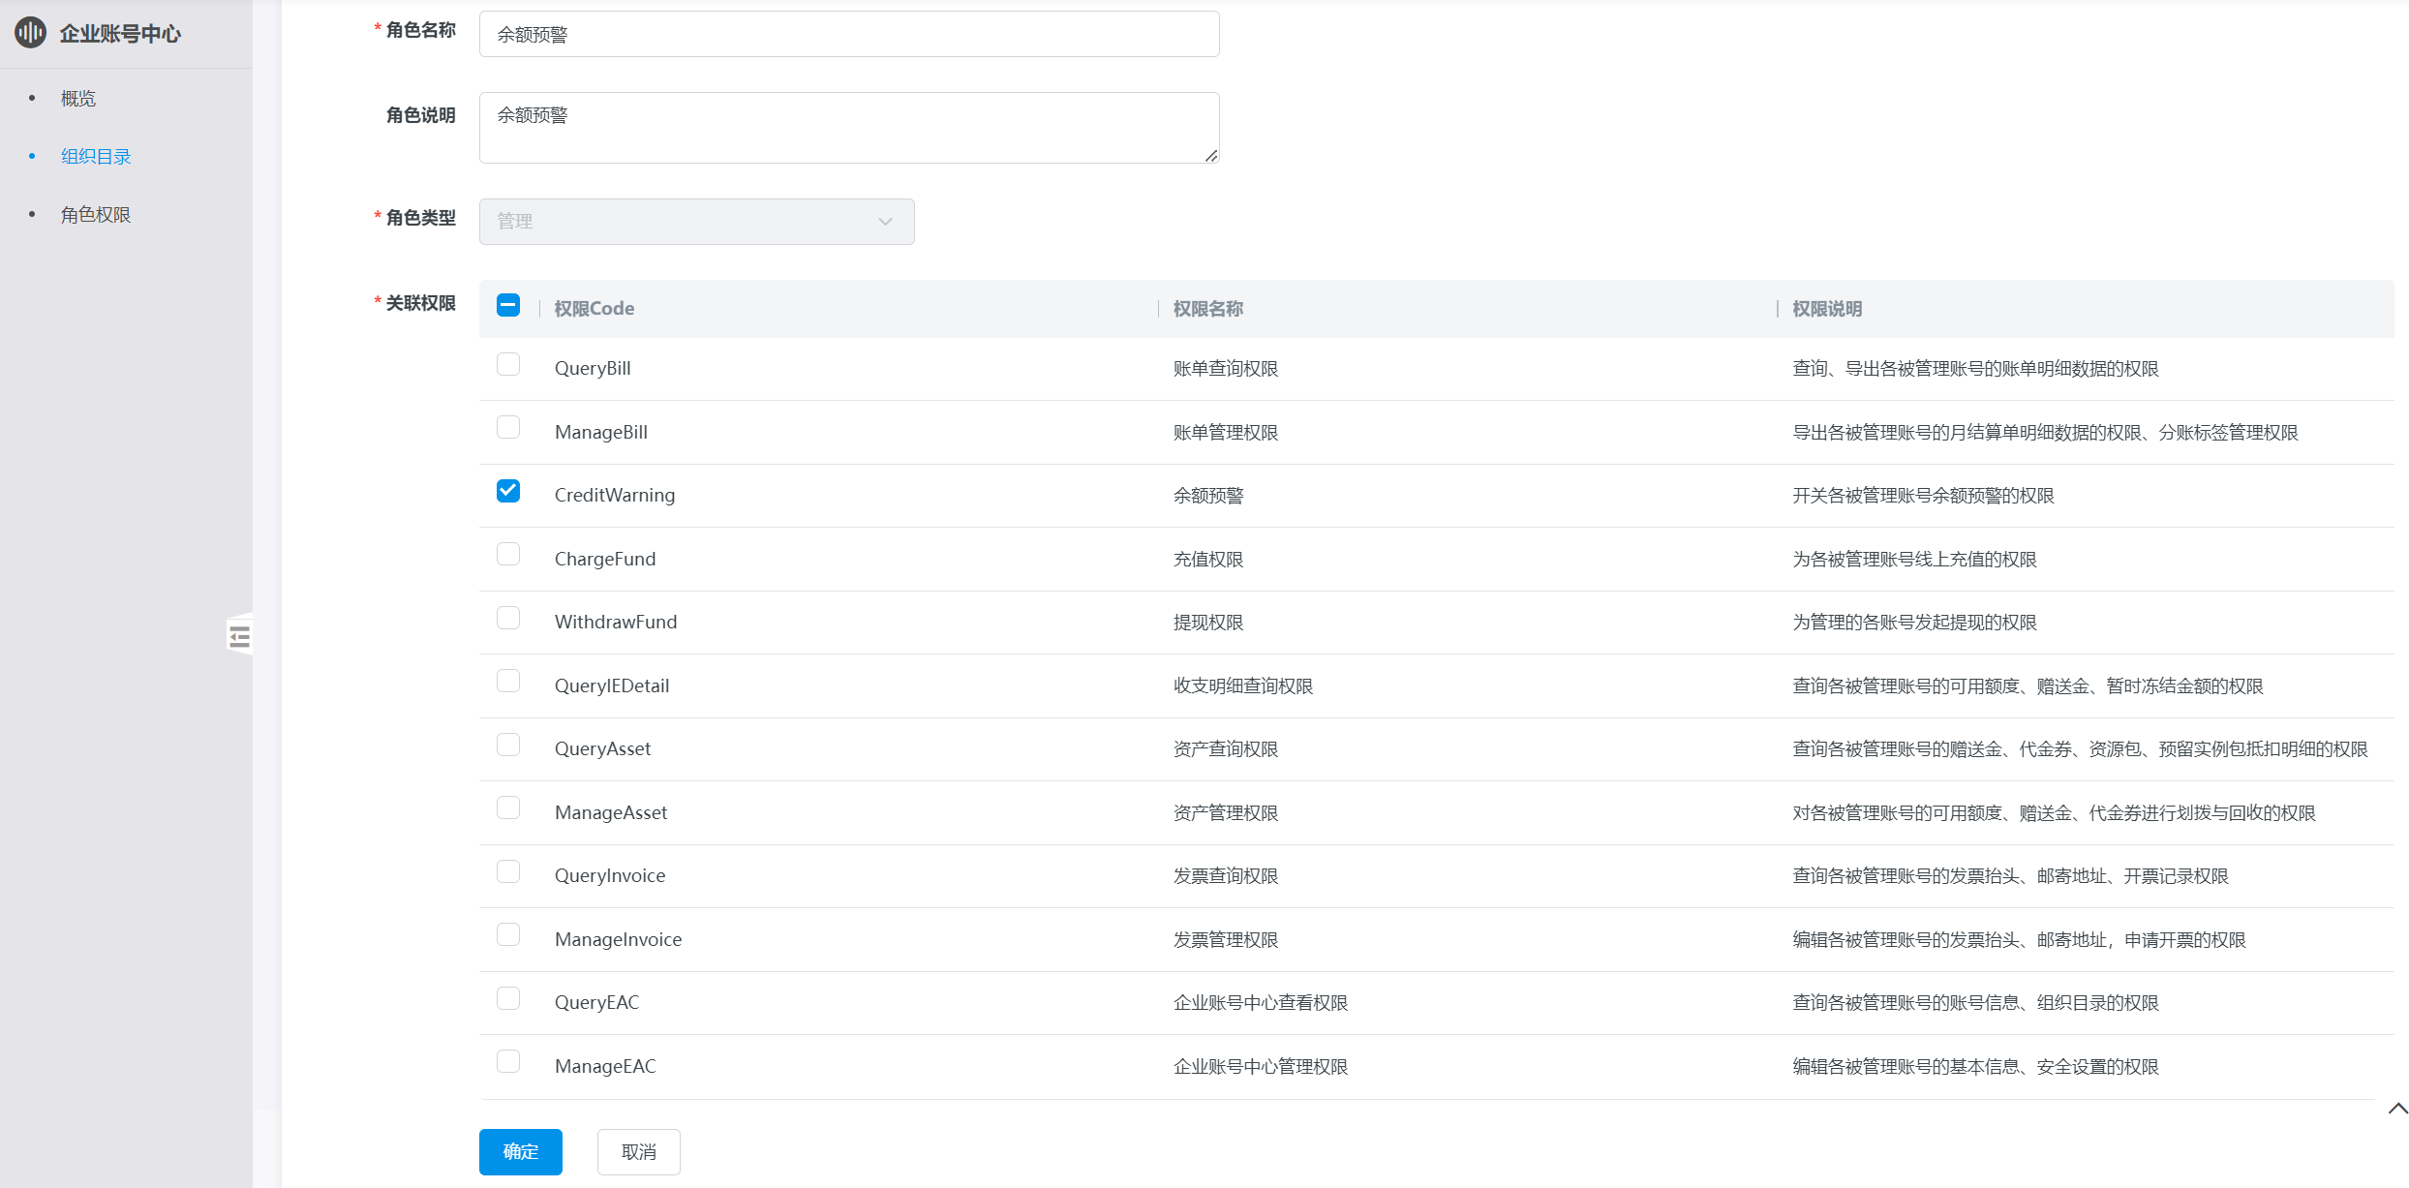Tick the ChargeFund checkbox
Image resolution: width=2409 pixels, height=1188 pixels.
508,555
